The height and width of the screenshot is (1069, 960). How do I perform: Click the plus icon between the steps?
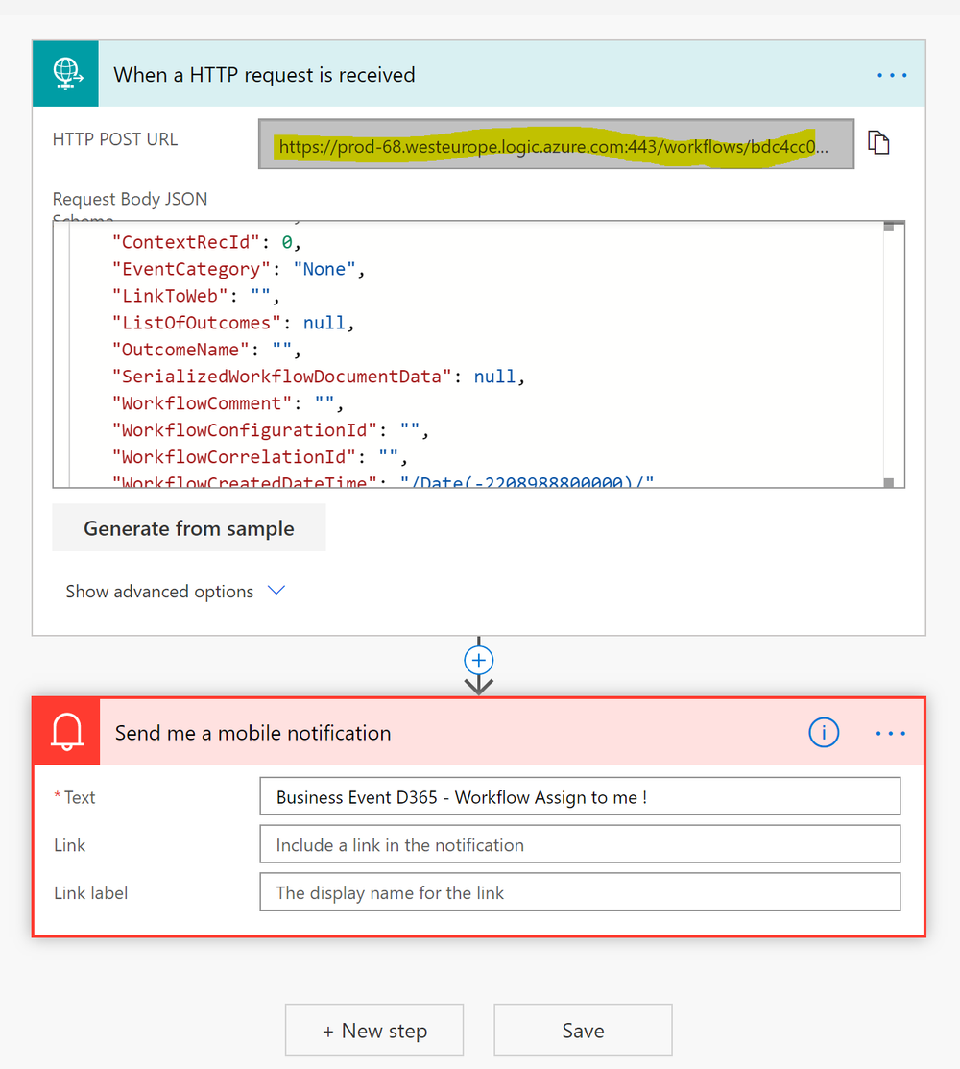(478, 660)
